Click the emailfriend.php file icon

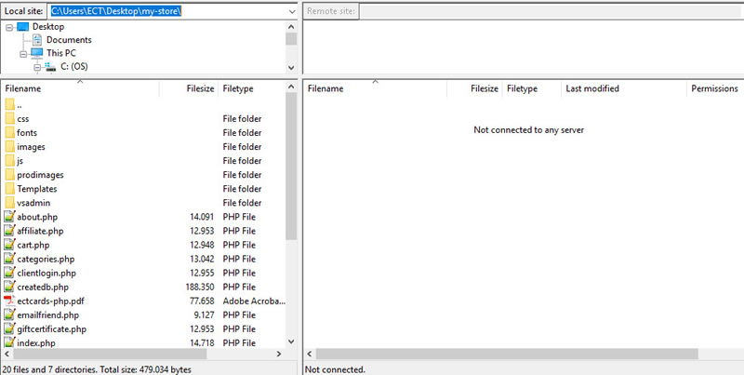9,315
